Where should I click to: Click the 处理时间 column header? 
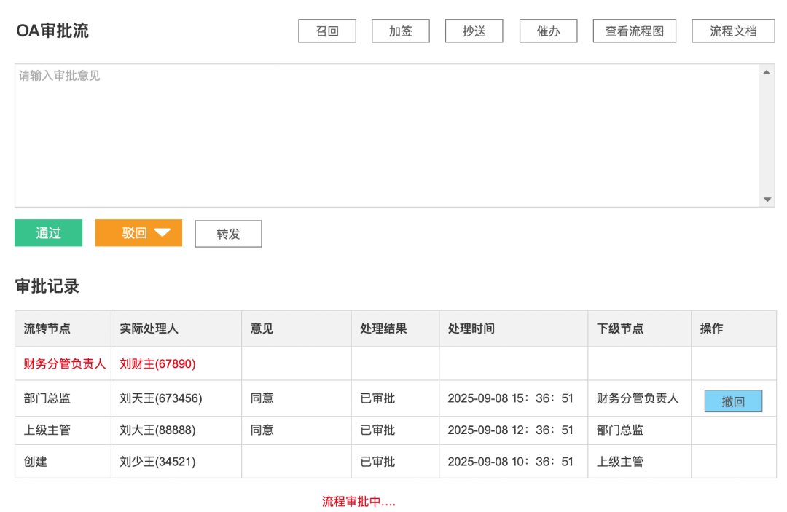[x=471, y=328]
